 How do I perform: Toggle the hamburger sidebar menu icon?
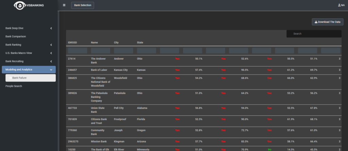click(64, 5)
